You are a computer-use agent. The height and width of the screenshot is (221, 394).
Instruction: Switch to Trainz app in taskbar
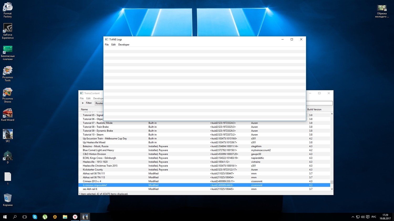point(85,217)
